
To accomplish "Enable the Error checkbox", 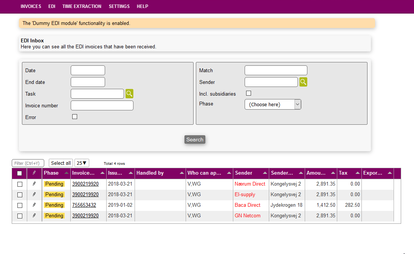I will 74,117.
